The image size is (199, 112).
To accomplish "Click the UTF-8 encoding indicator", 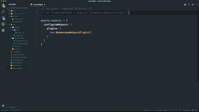I will 175,110.
